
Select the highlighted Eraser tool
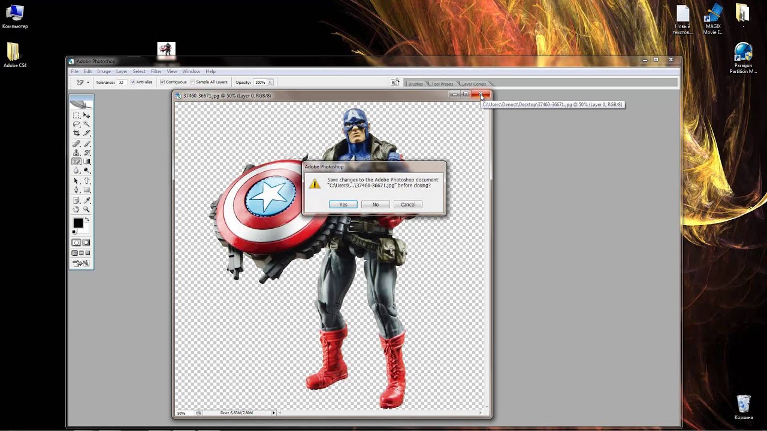click(x=76, y=162)
